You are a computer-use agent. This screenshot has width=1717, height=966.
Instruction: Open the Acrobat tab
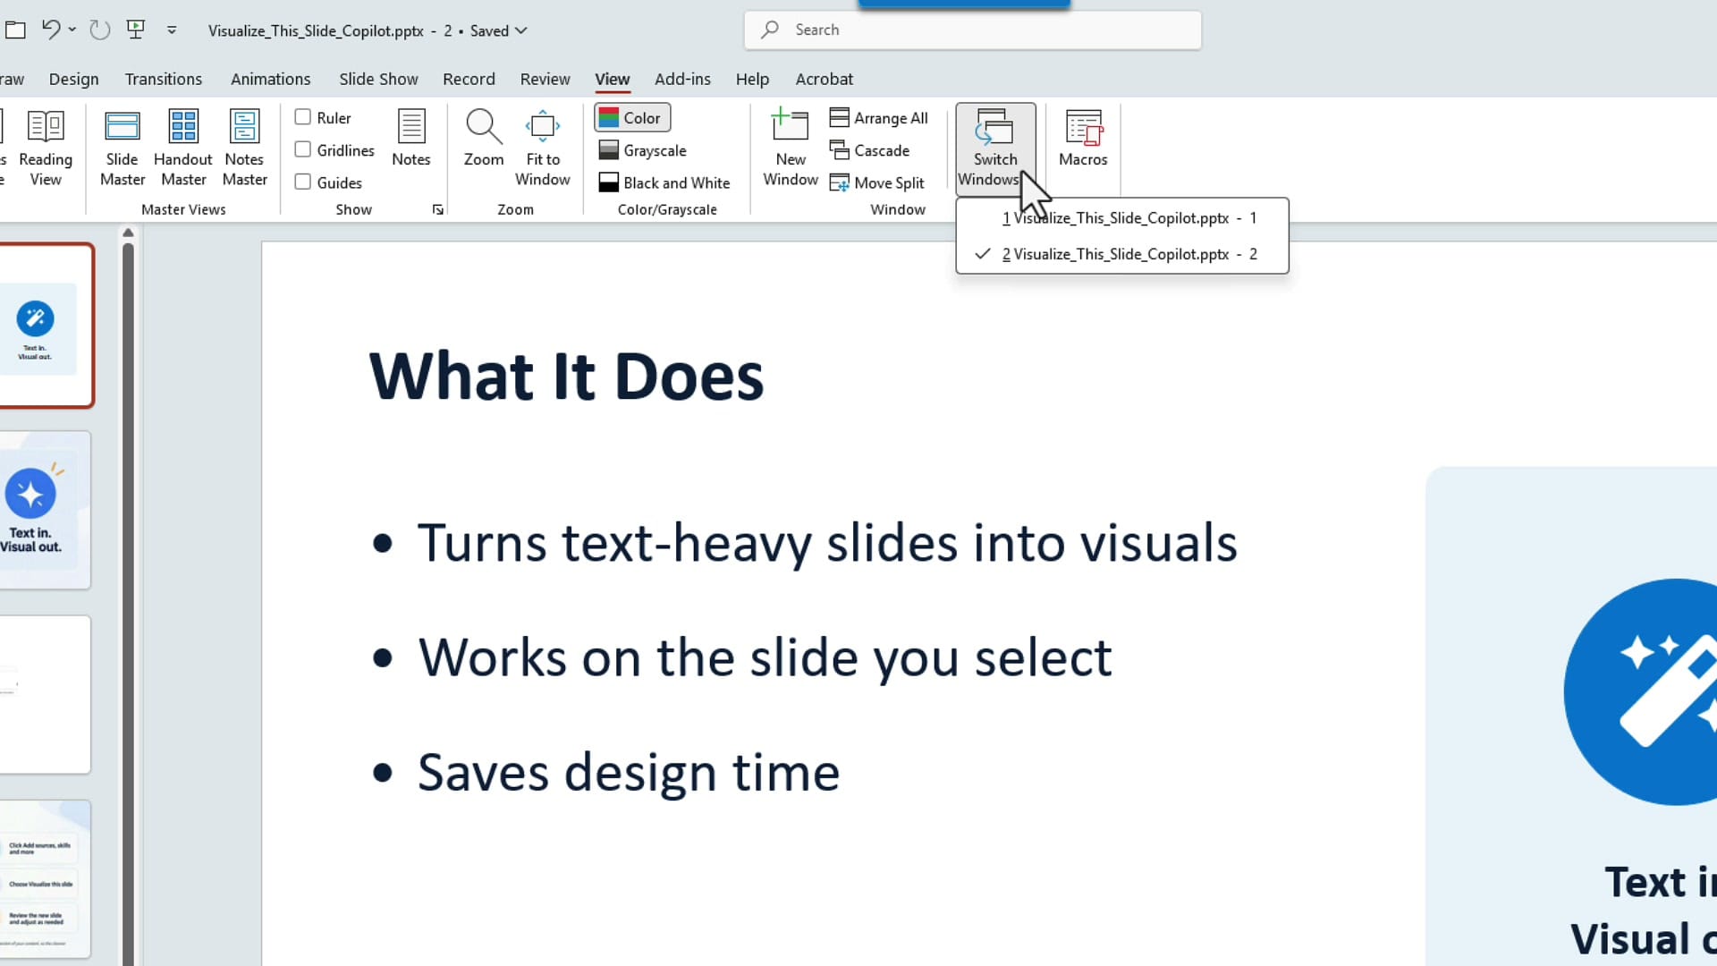click(825, 79)
